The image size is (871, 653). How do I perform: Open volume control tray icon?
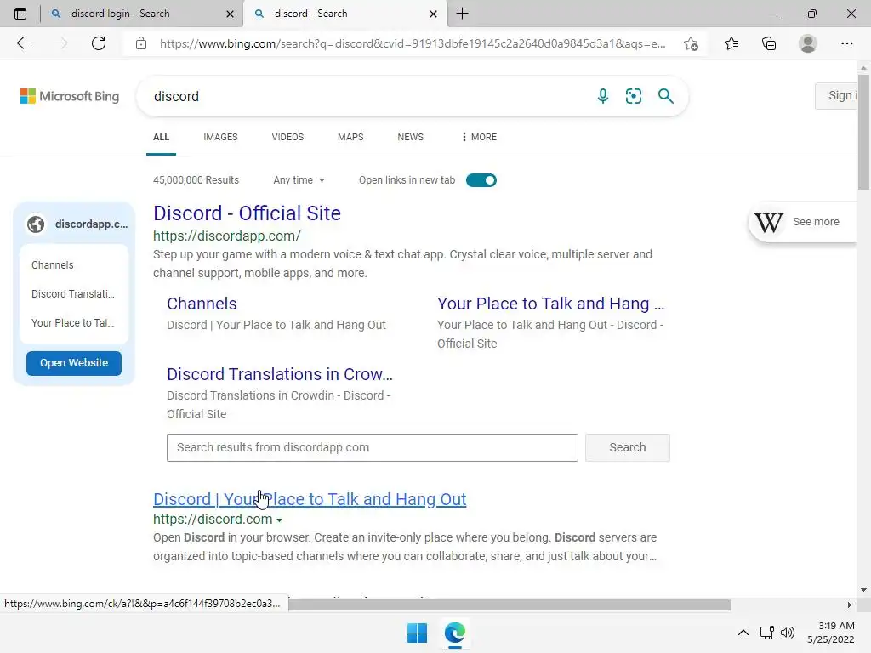(788, 633)
